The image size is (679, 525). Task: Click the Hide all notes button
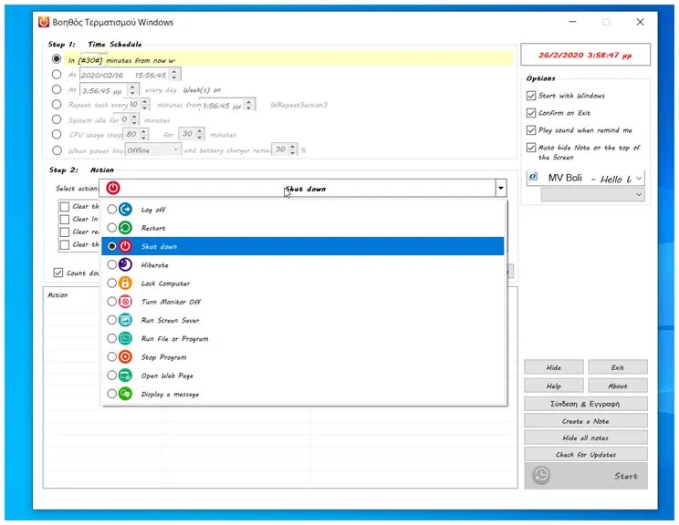coord(586,437)
